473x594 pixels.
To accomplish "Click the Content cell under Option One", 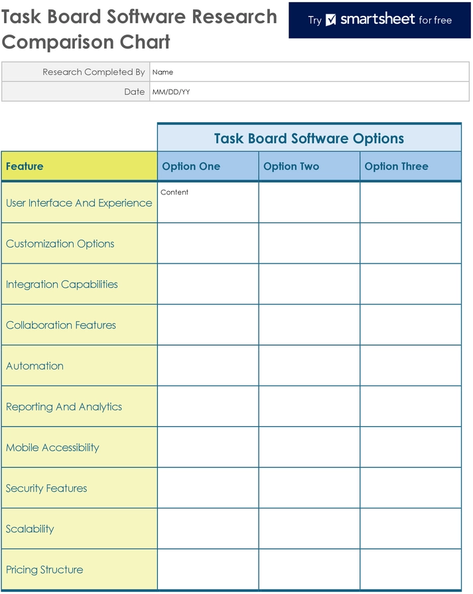I will (208, 202).
